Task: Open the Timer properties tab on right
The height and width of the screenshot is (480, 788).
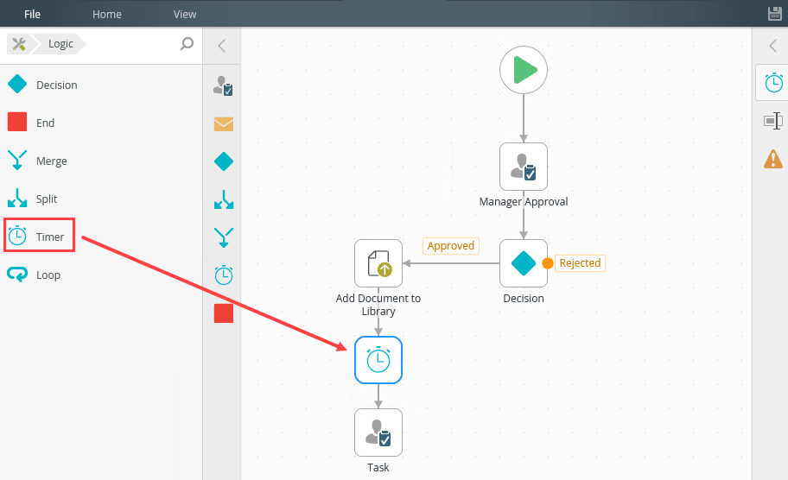Action: coord(773,83)
